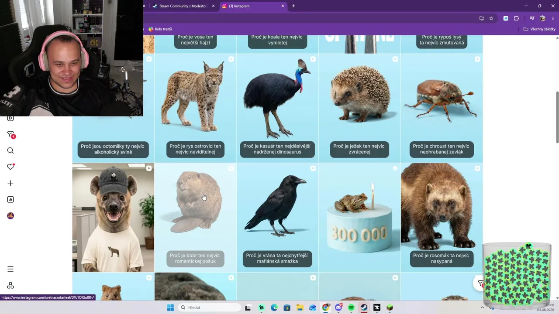The width and height of the screenshot is (559, 314).
Task: Open Instagram More hamburger menu
Action: [x=10, y=269]
